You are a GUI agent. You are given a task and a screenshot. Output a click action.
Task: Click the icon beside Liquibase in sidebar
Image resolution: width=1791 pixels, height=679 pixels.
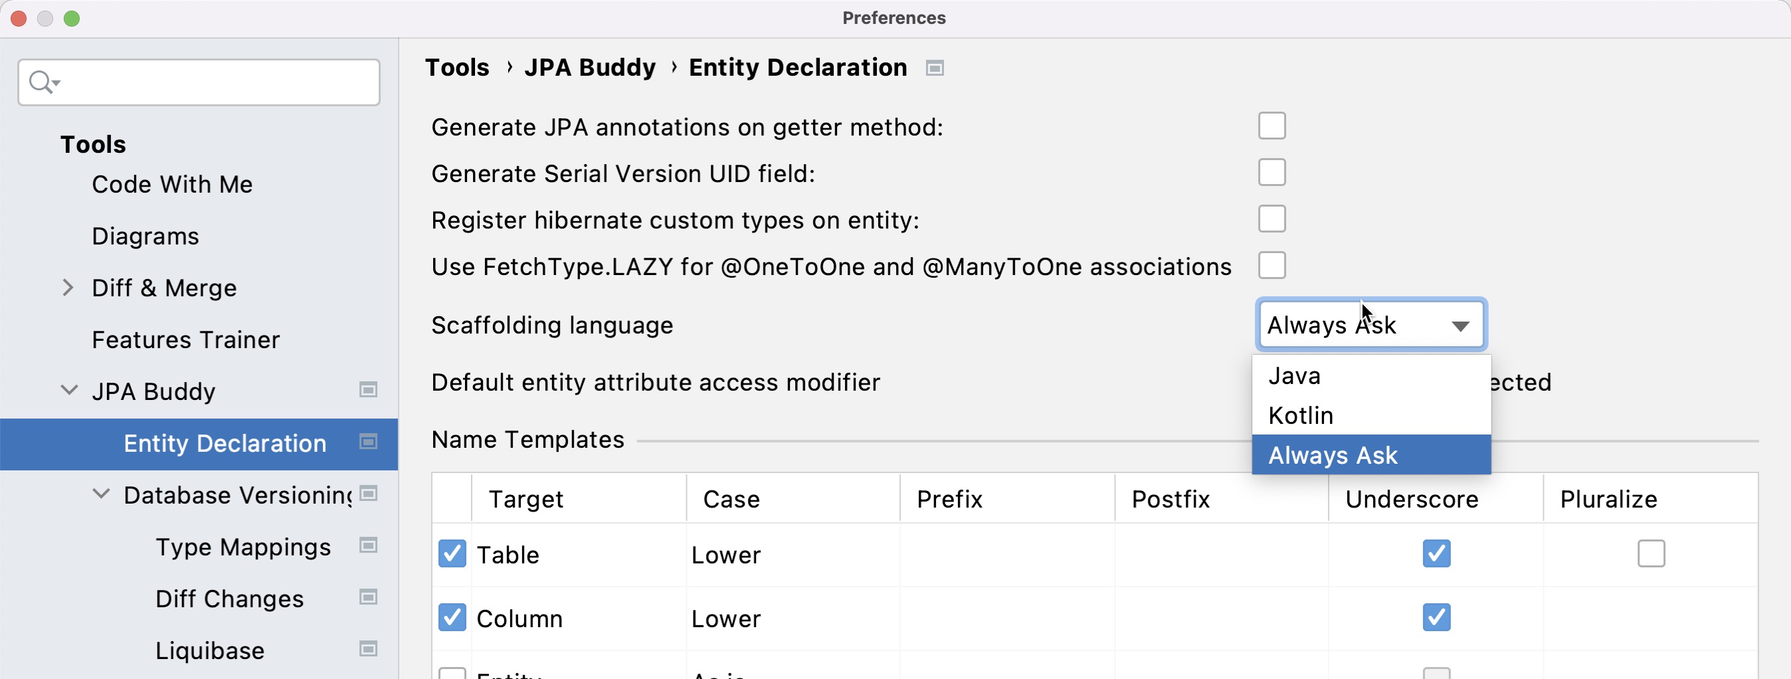point(368,650)
